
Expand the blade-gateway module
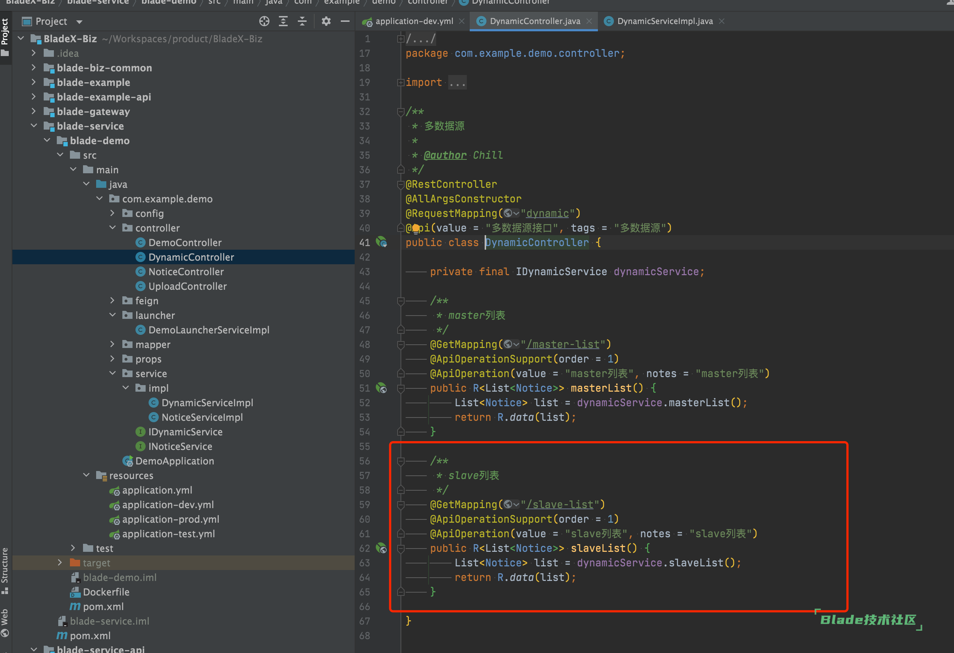[34, 111]
